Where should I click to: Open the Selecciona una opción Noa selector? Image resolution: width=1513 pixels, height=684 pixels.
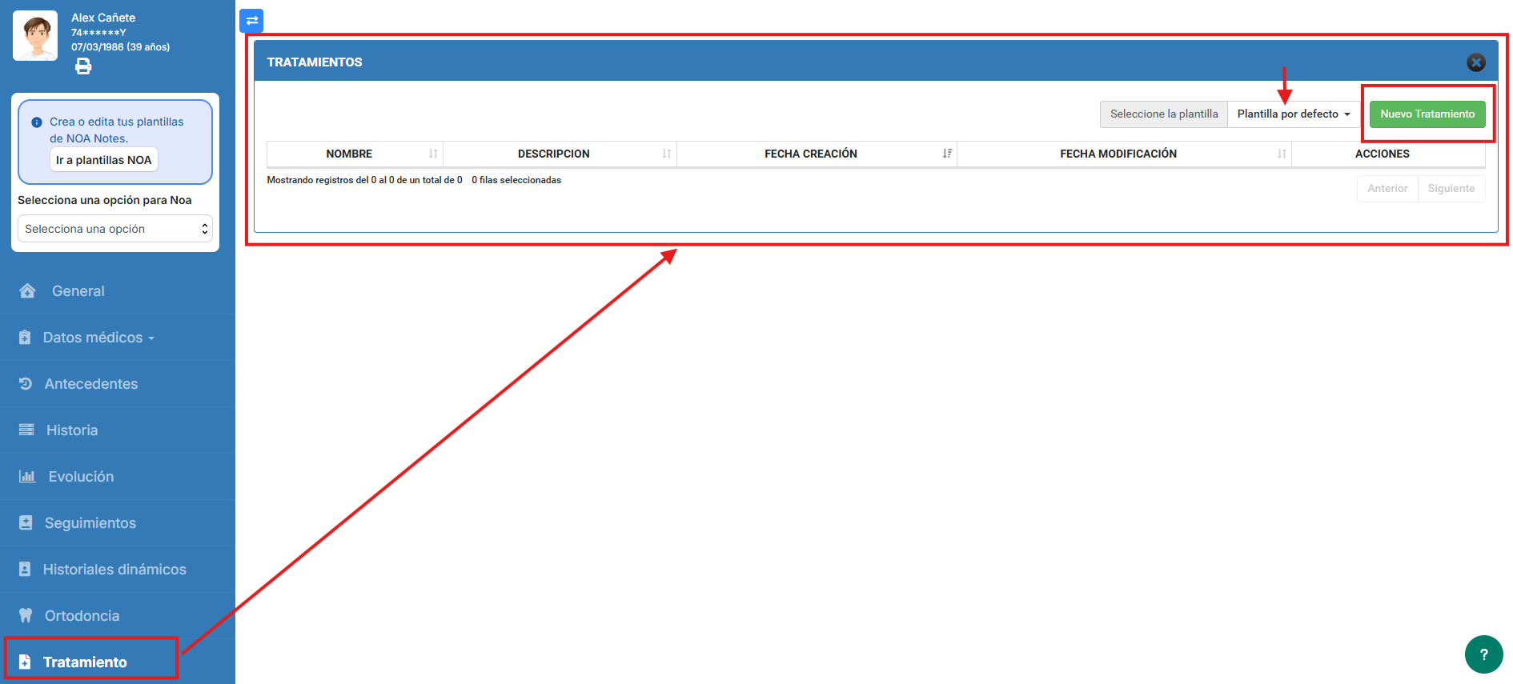pos(114,229)
